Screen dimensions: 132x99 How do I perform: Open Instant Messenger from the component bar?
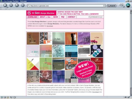pos(8,97)
